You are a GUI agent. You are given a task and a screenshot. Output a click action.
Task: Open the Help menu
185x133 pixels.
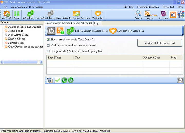180,7
